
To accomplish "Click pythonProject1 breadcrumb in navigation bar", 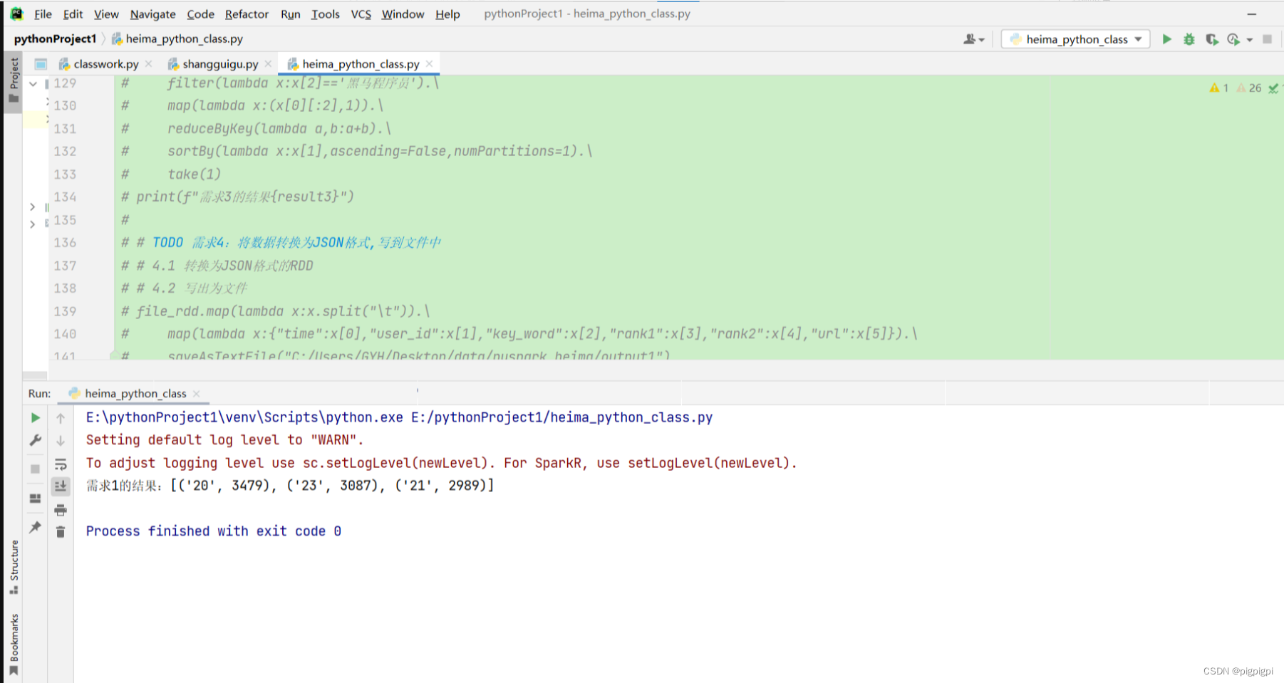I will tap(55, 39).
